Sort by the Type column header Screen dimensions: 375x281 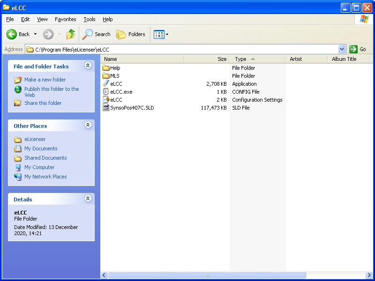(257, 59)
